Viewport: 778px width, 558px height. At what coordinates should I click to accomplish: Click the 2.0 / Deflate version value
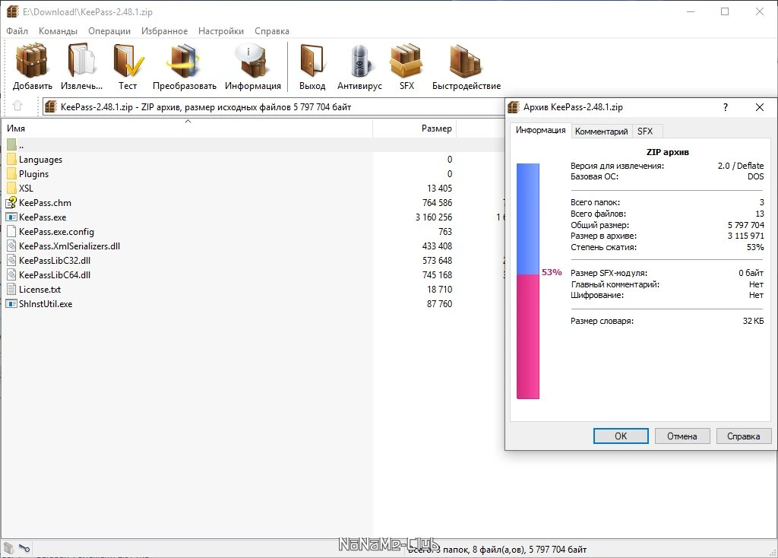tap(741, 165)
